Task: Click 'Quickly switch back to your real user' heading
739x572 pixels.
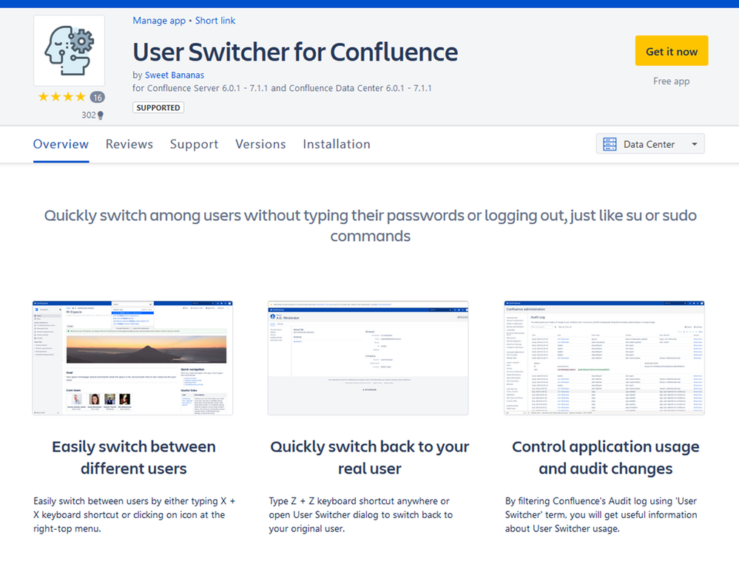Action: (370, 457)
